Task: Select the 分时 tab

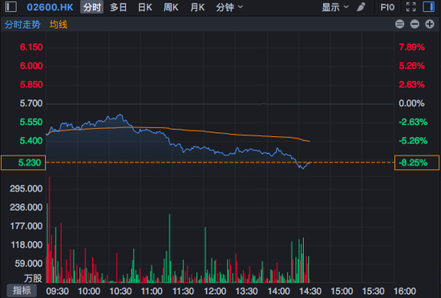Action: [x=92, y=7]
